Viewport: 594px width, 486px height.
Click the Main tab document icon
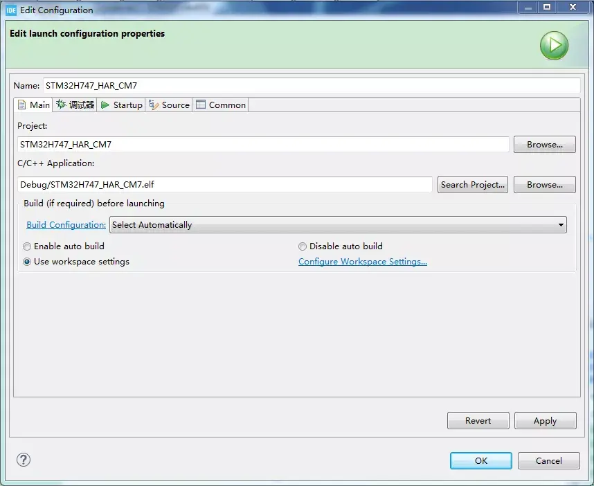(22, 105)
